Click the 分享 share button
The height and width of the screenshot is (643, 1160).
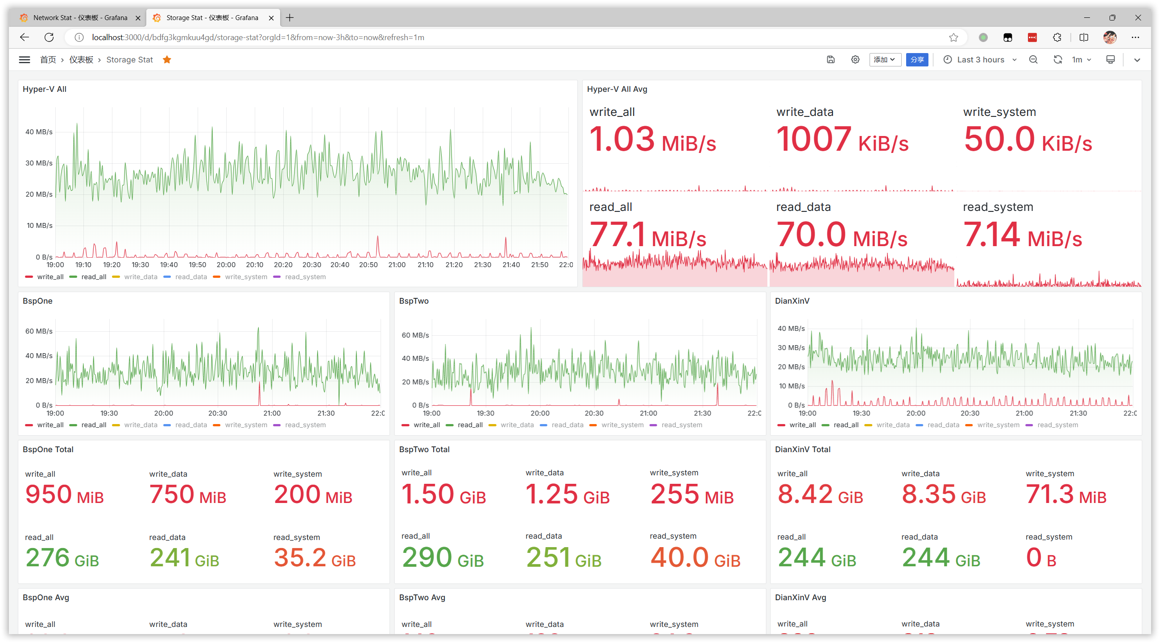[x=917, y=60]
